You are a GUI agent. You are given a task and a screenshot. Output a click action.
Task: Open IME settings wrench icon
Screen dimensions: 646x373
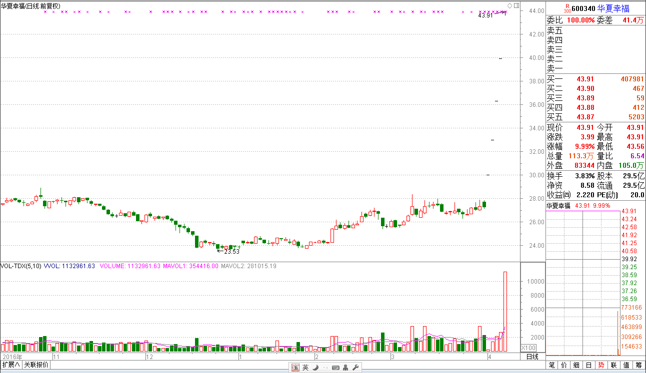coord(355,368)
